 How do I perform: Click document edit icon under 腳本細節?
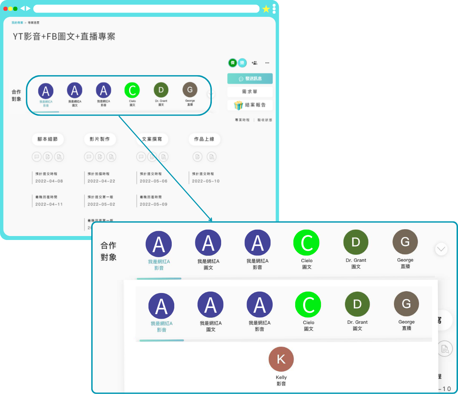coord(48,157)
